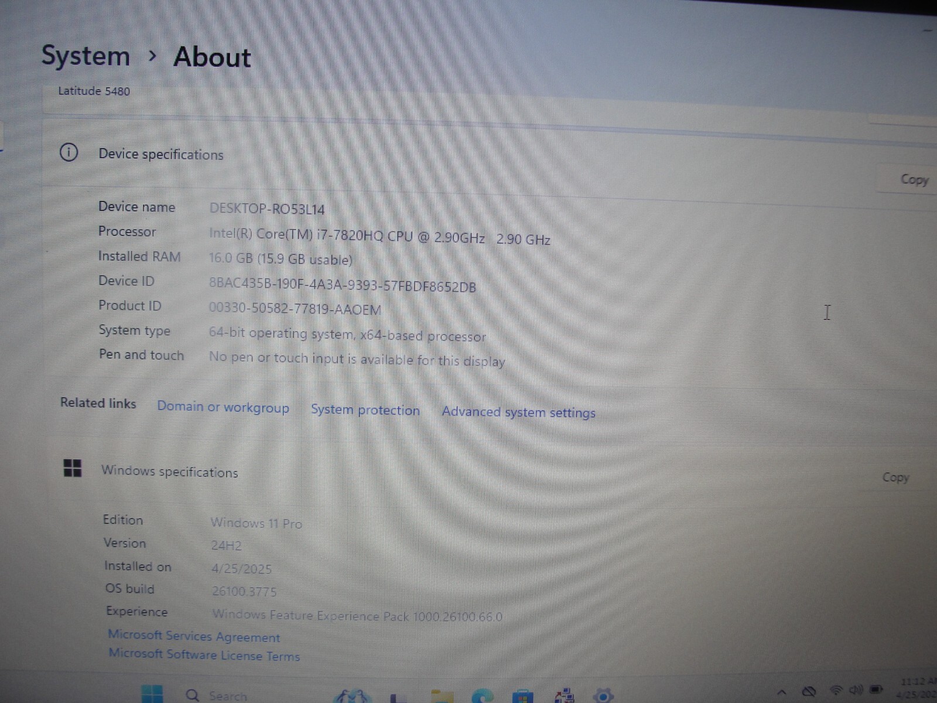Open File Explorer from the taskbar
Viewport: 937px width, 703px height.
(441, 697)
